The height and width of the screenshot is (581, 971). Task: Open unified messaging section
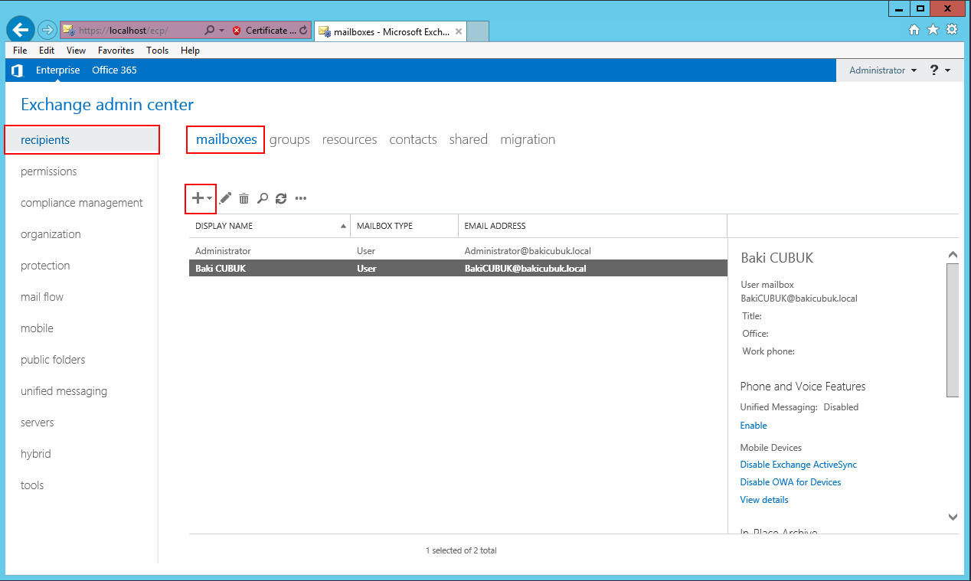click(64, 391)
